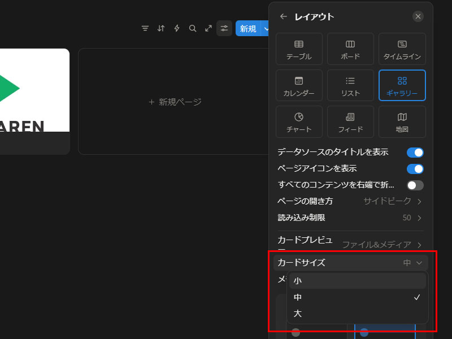Screen dimensions: 452x339
Task: Toggle データソースのタイトルを表示 switch
Action: (x=415, y=153)
